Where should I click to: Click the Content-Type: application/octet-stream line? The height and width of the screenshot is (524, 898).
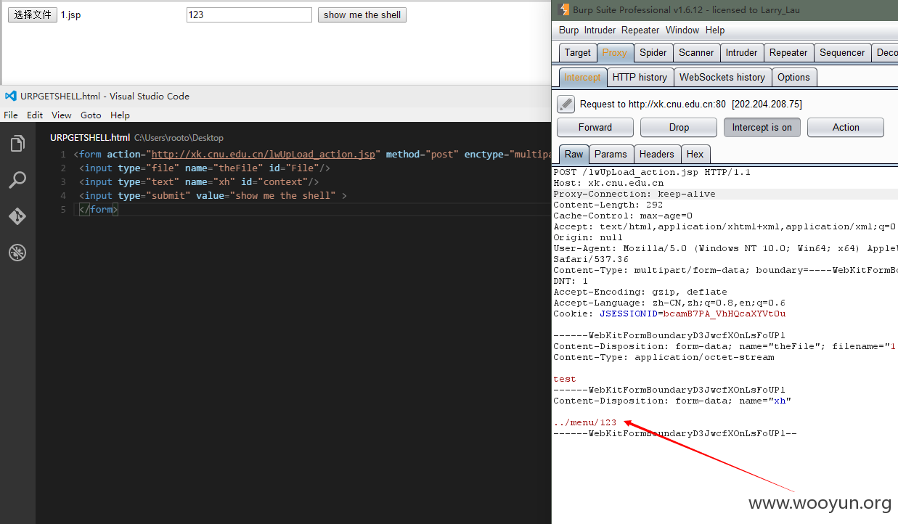(664, 357)
